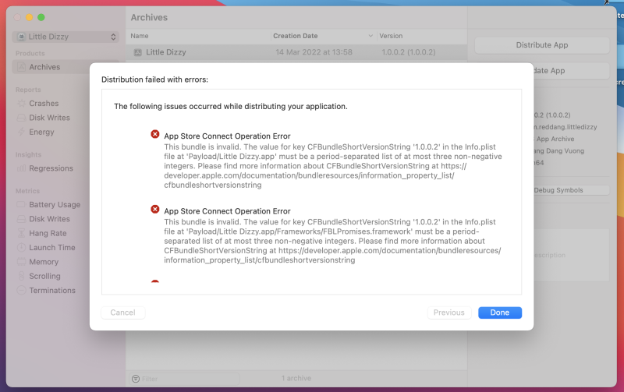Open Regressions under Insights
Screen dimensions: 624x392
click(51, 168)
